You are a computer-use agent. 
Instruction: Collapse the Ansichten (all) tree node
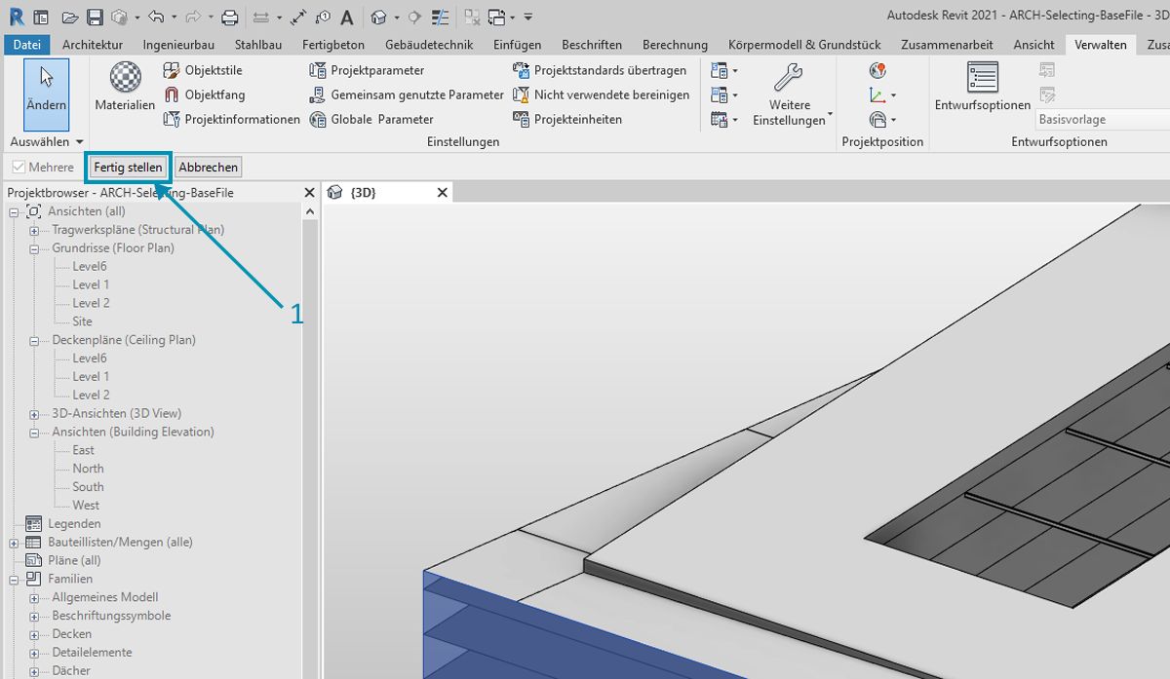pyautogui.click(x=14, y=211)
